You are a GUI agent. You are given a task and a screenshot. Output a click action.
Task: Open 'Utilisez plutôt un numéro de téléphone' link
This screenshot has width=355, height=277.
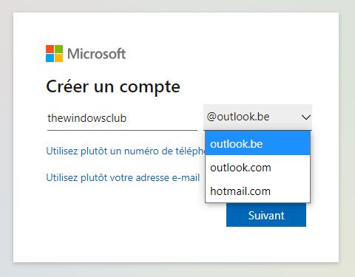click(126, 151)
